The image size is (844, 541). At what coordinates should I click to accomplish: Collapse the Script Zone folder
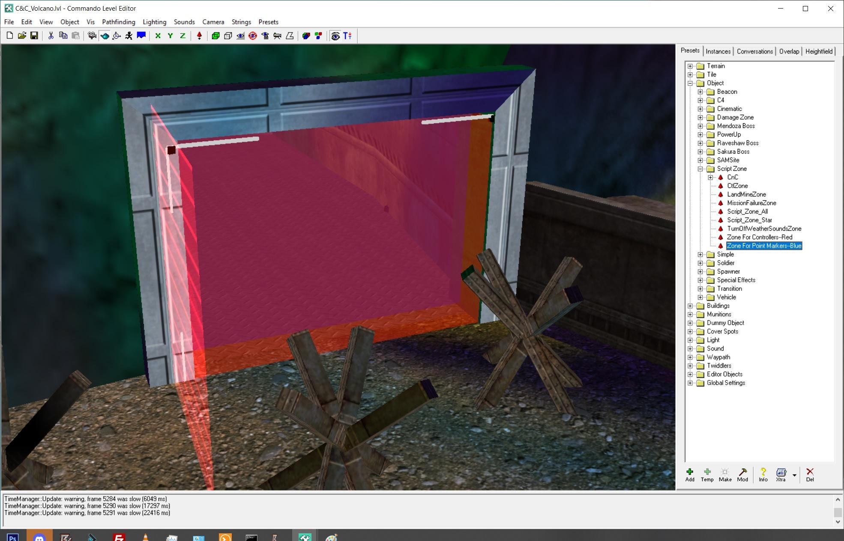tap(700, 169)
